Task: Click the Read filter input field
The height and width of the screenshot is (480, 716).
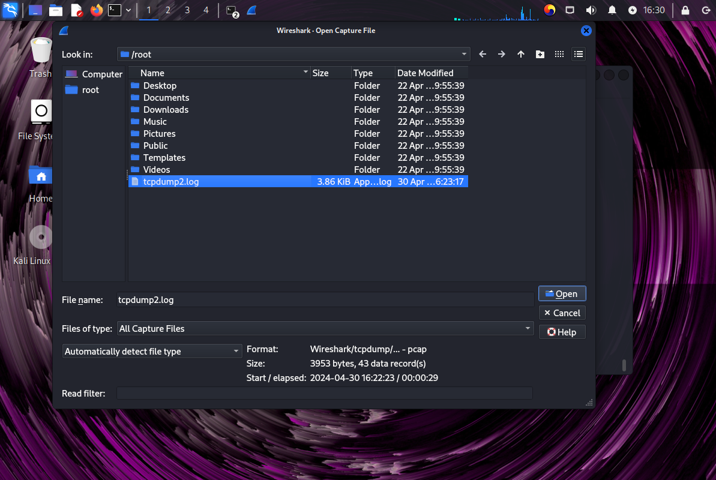Action: tap(324, 393)
